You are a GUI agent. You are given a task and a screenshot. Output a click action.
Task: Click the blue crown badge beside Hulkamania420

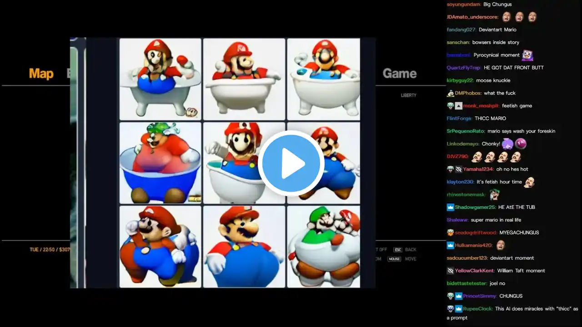(450, 245)
